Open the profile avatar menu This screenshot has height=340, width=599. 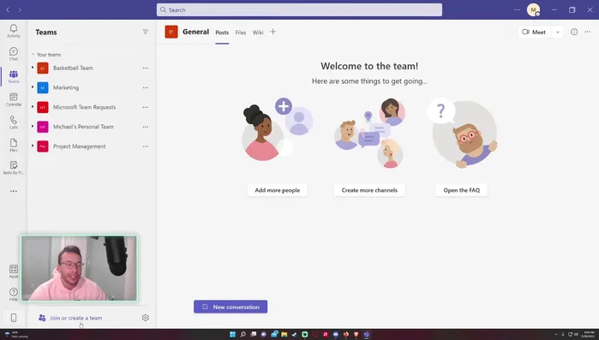point(533,10)
